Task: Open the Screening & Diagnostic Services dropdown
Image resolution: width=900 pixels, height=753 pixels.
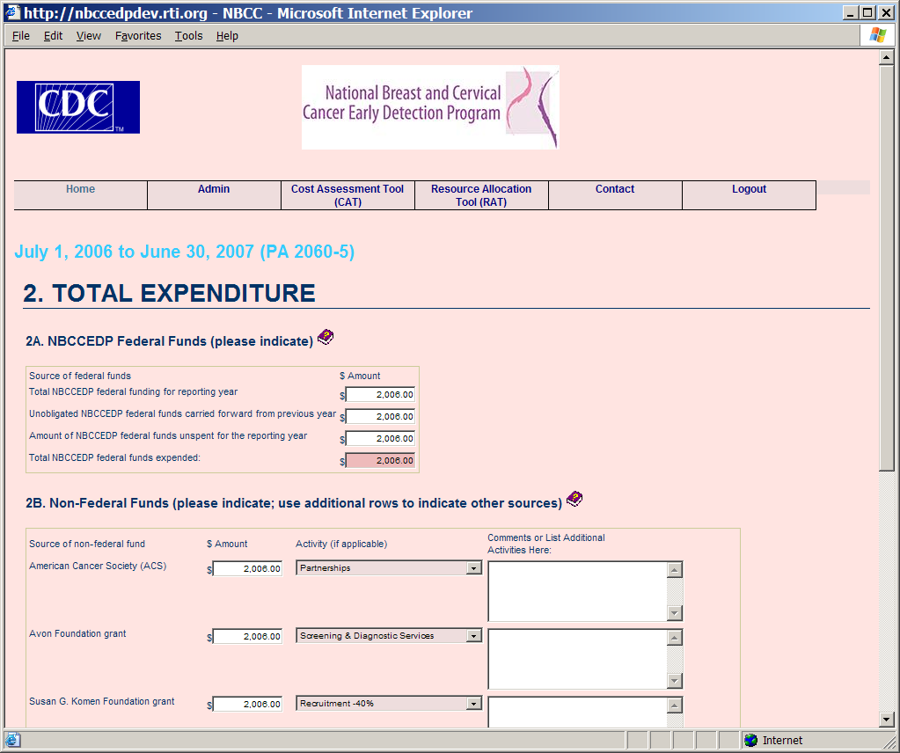Action: tap(473, 636)
